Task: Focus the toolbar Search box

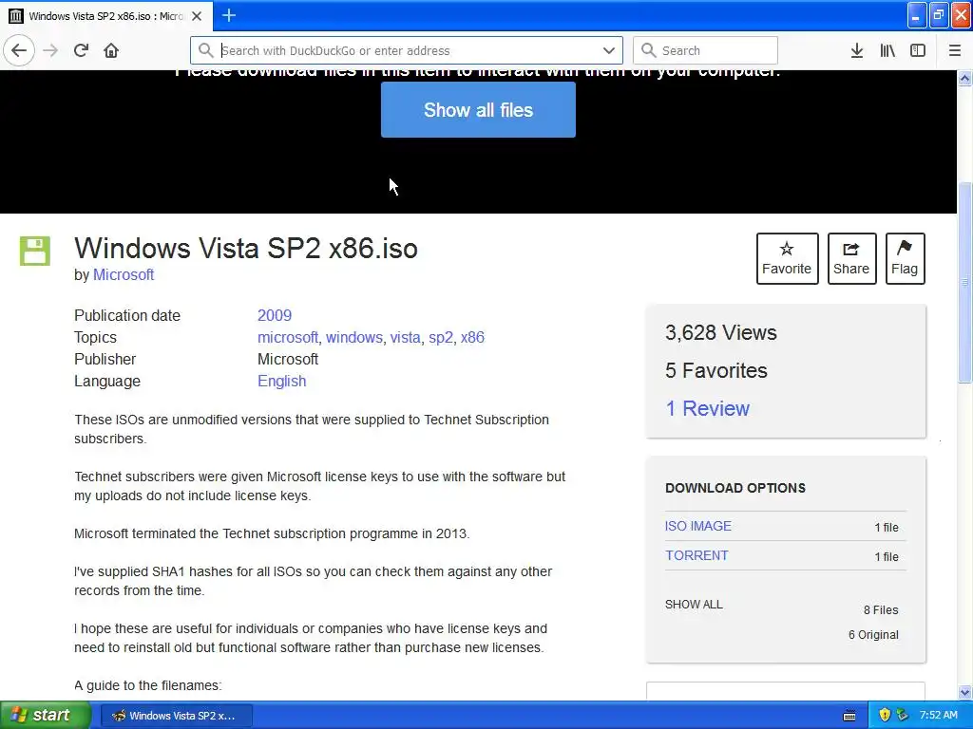Action: (706, 50)
